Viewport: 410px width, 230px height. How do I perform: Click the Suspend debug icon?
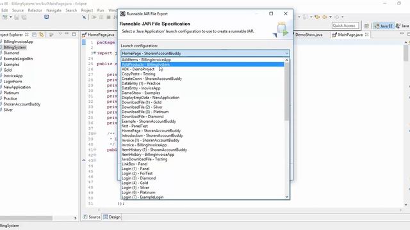tap(101, 17)
